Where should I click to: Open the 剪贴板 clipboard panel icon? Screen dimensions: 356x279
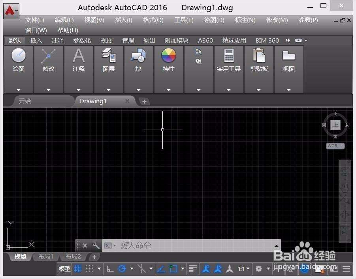point(259,55)
